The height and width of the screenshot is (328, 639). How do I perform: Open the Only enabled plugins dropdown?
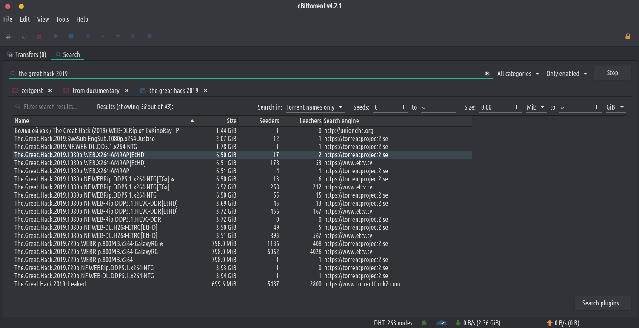pos(567,74)
